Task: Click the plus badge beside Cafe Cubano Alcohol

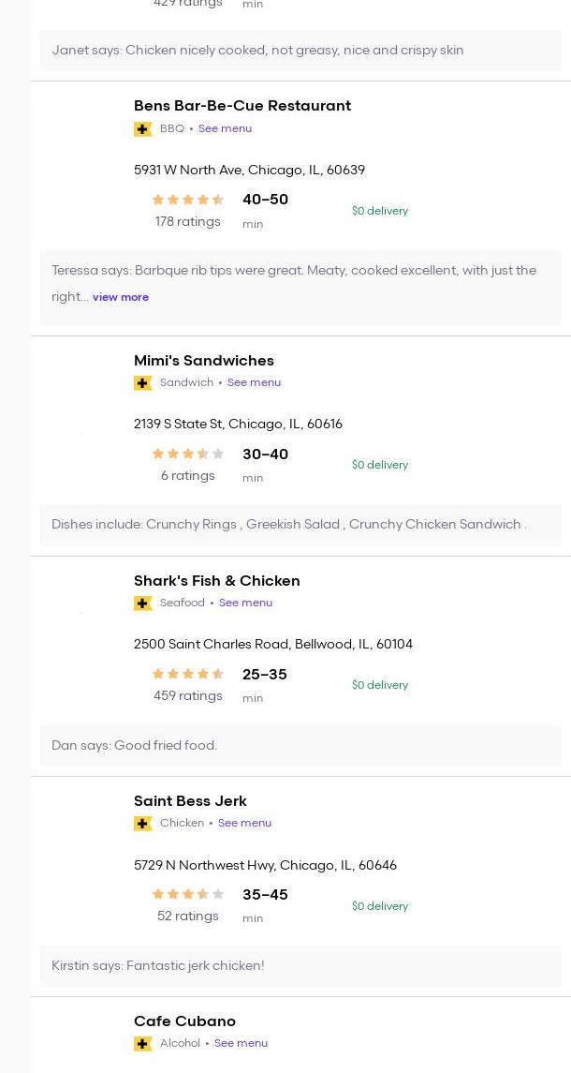Action: click(143, 1044)
